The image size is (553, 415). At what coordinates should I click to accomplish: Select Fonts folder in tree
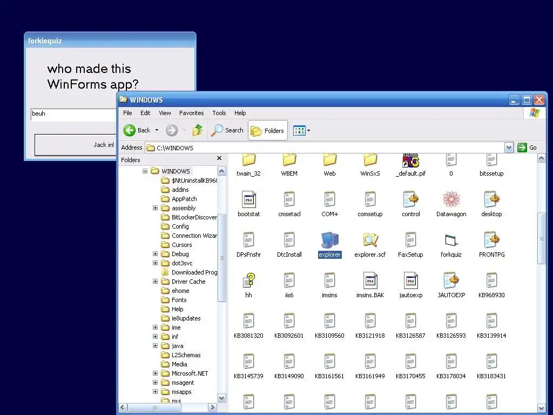179,299
